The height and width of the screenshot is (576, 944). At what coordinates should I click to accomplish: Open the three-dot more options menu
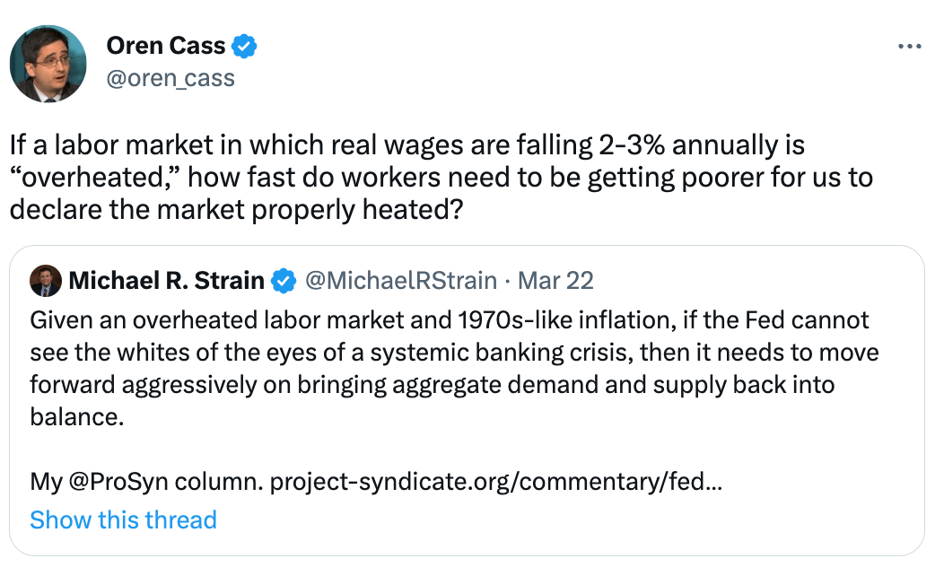pyautogui.click(x=909, y=47)
